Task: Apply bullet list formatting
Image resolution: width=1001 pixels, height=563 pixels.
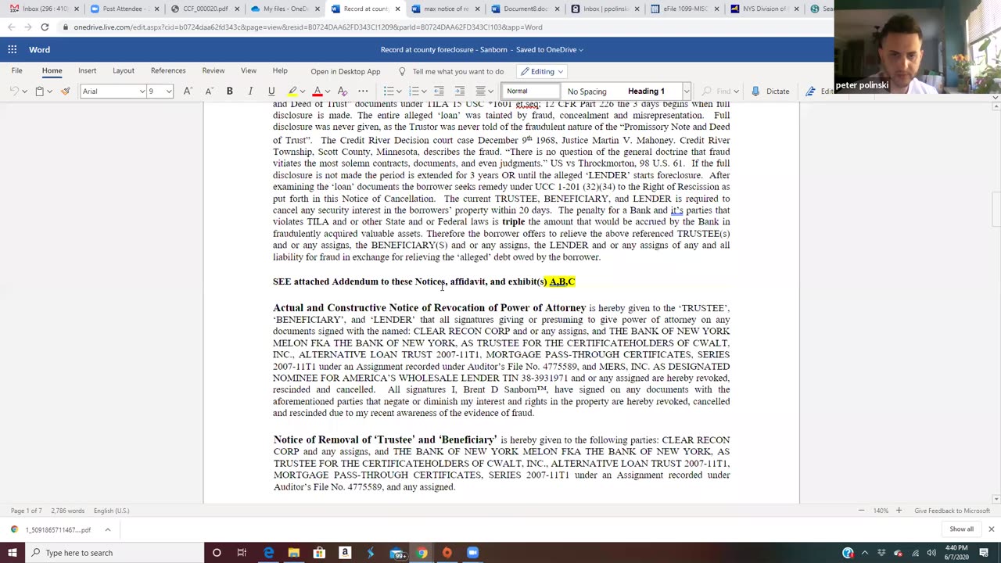Action: pos(388,91)
